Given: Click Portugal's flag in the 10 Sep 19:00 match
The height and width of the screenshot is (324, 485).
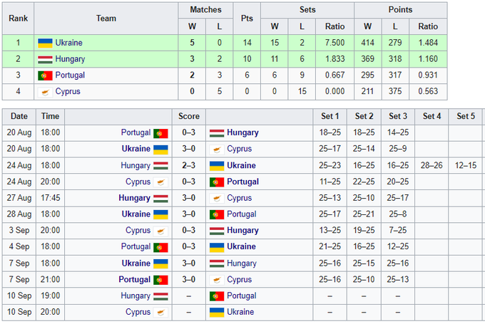Looking at the screenshot, I should [217, 296].
